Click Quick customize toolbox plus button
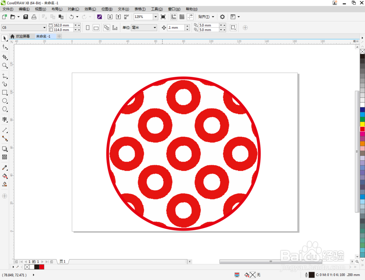365x280 pixels. [x=4, y=196]
